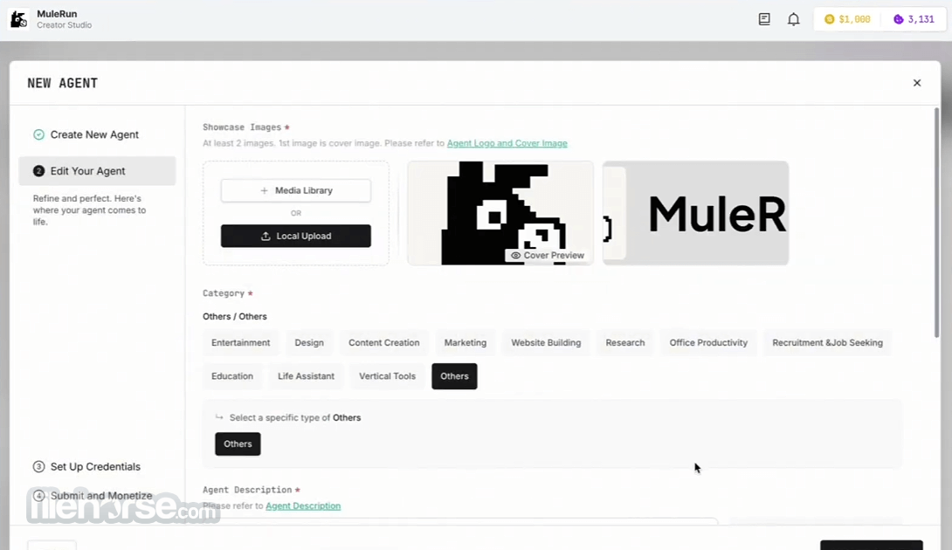Click the dialog vertical scrollbar
The height and width of the screenshot is (550, 952).
[x=937, y=223]
